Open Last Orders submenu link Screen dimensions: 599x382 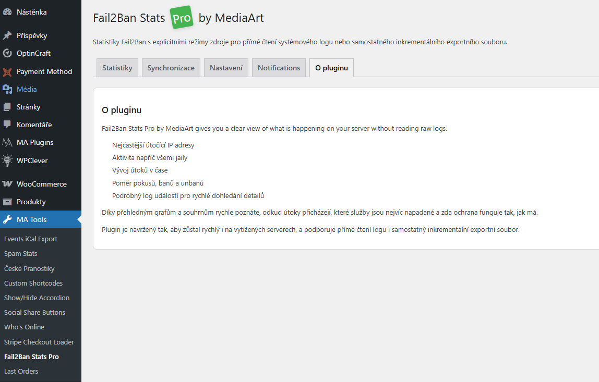pyautogui.click(x=21, y=371)
